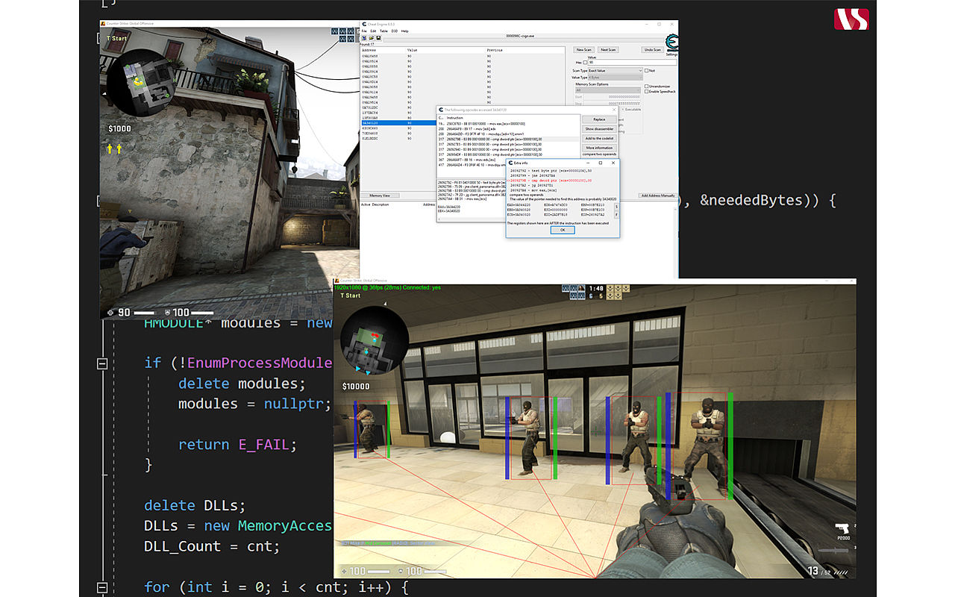The height and width of the screenshot is (597, 955).
Task: Click the T Start label in lower game
Action: pos(351,296)
